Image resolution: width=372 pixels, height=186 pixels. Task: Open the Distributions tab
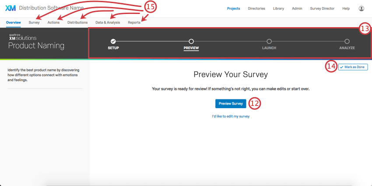[x=77, y=22]
